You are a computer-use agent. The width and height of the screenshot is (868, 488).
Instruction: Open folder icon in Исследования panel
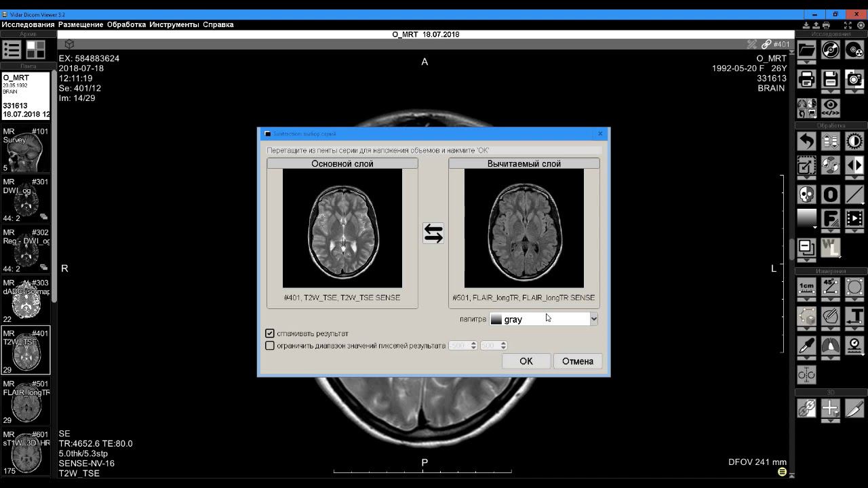[806, 49]
